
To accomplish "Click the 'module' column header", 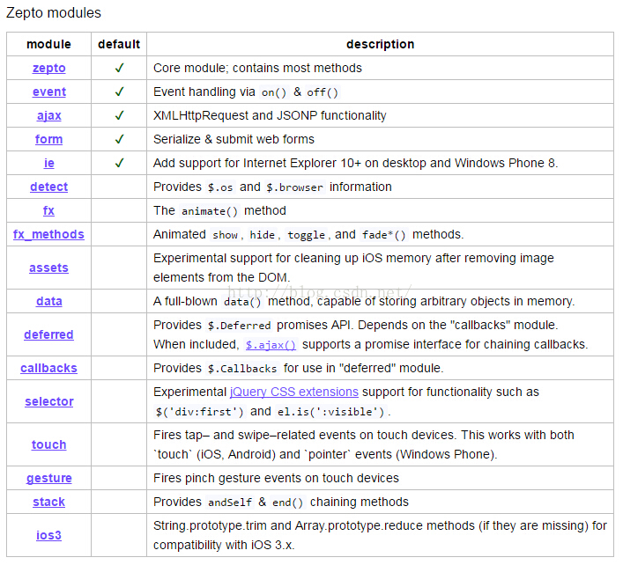I will 48,44.
